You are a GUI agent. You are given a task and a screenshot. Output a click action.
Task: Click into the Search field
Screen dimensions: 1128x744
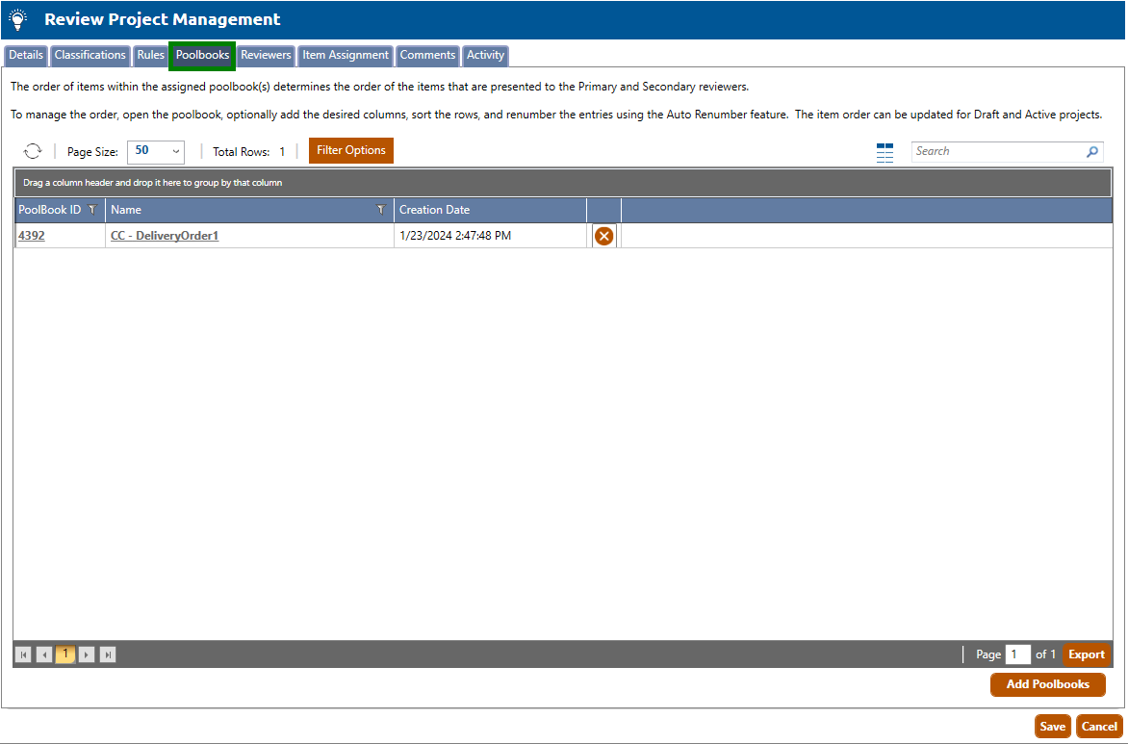(x=996, y=152)
